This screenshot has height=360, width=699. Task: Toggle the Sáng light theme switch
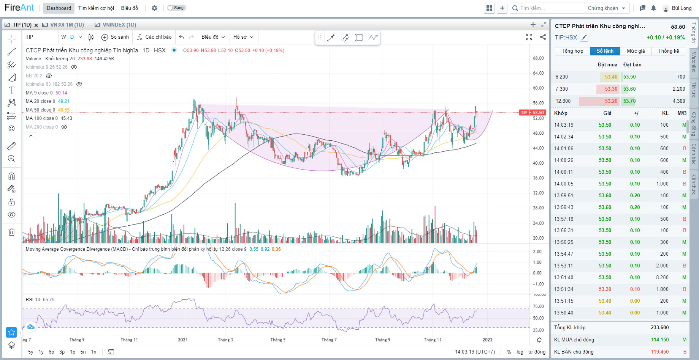tap(176, 8)
